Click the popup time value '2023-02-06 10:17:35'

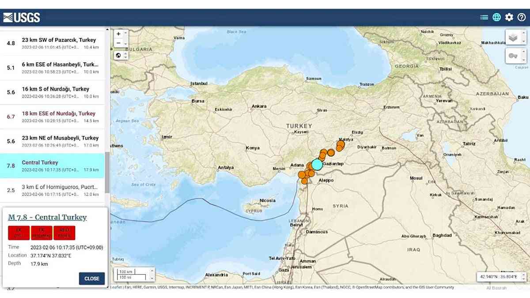point(67,248)
